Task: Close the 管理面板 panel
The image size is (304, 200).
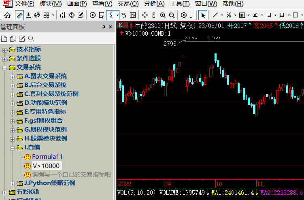Action: [x=111, y=27]
